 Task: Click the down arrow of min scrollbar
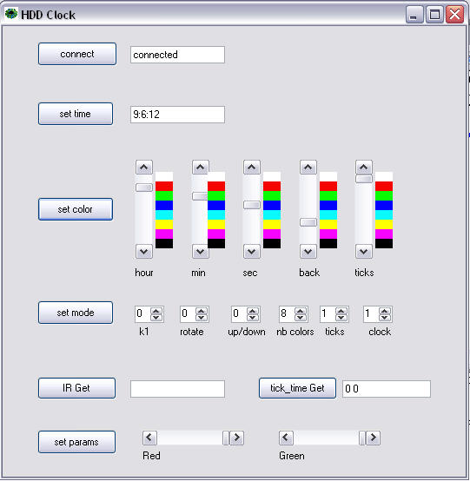(x=201, y=252)
